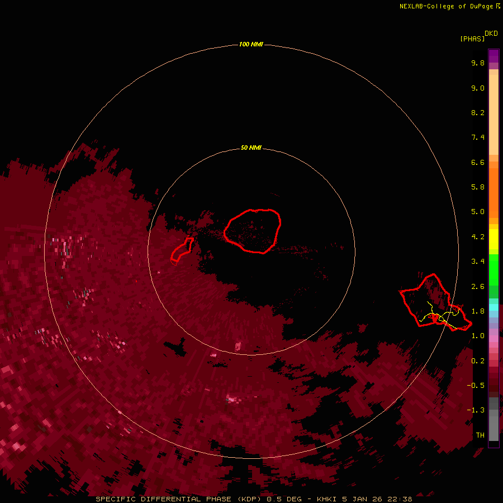Click the 0.2 value on the color scale
Screen dimensions: 503x503
[x=478, y=361]
